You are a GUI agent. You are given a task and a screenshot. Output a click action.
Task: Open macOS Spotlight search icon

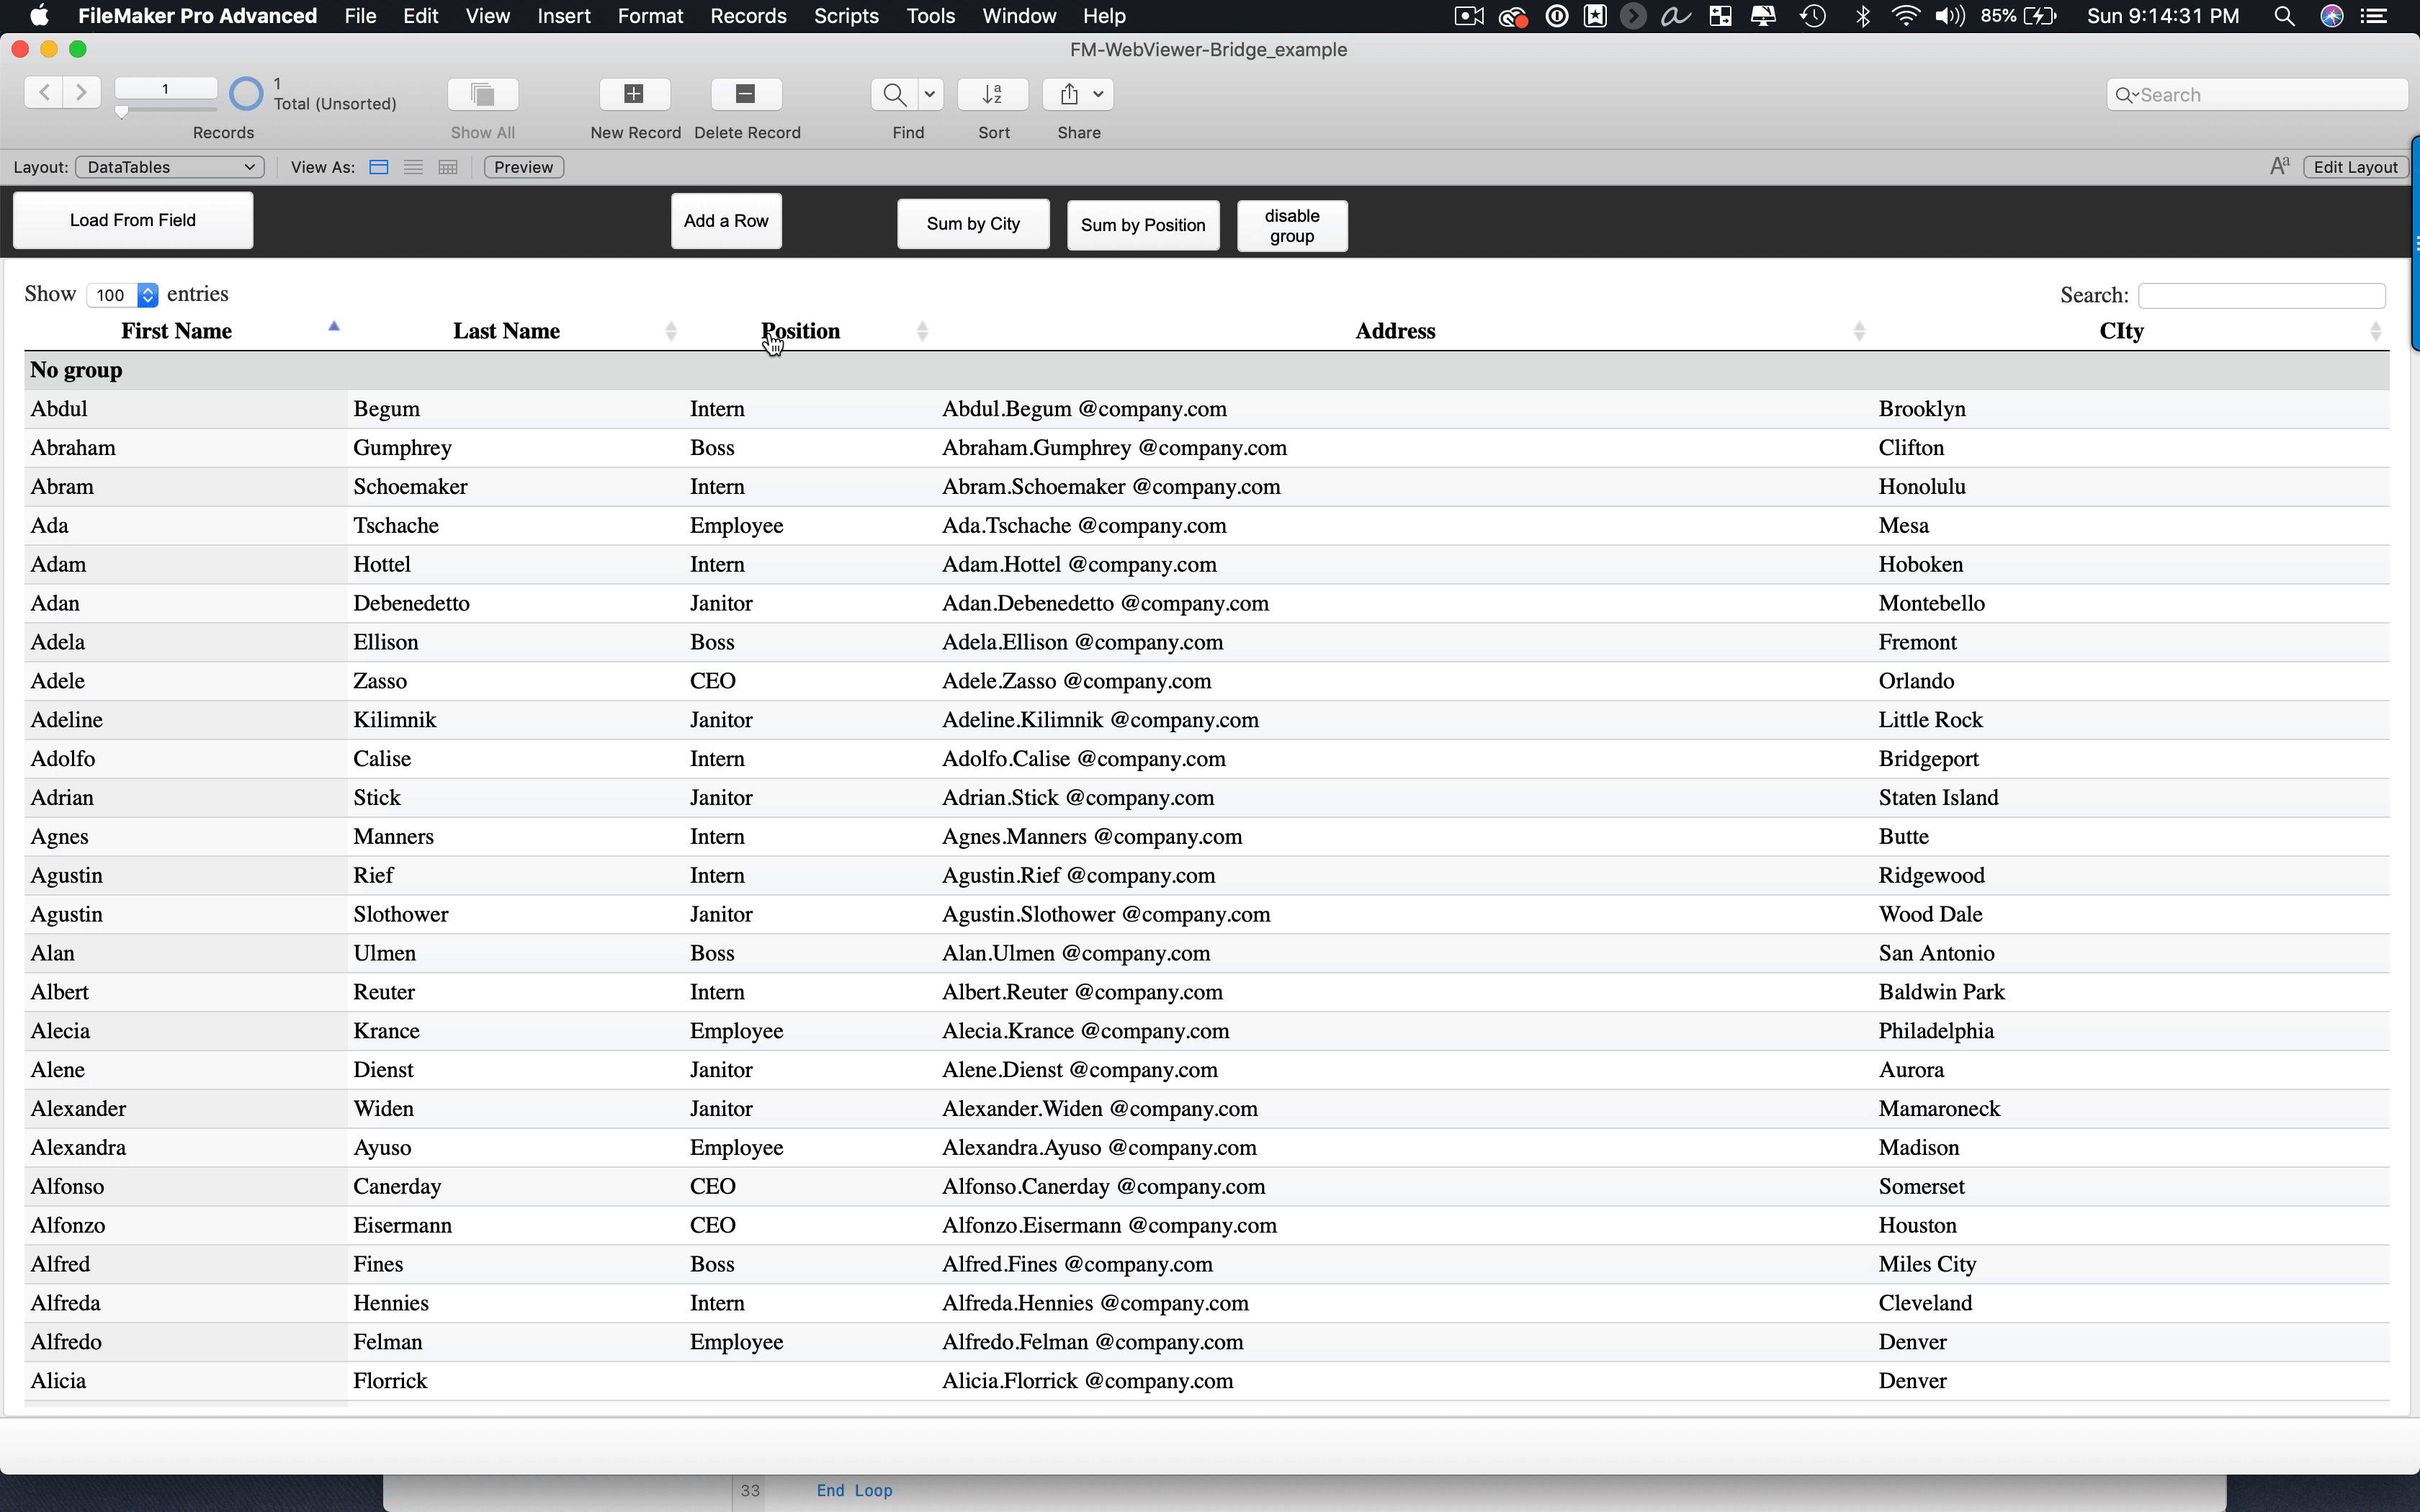[x=2284, y=16]
